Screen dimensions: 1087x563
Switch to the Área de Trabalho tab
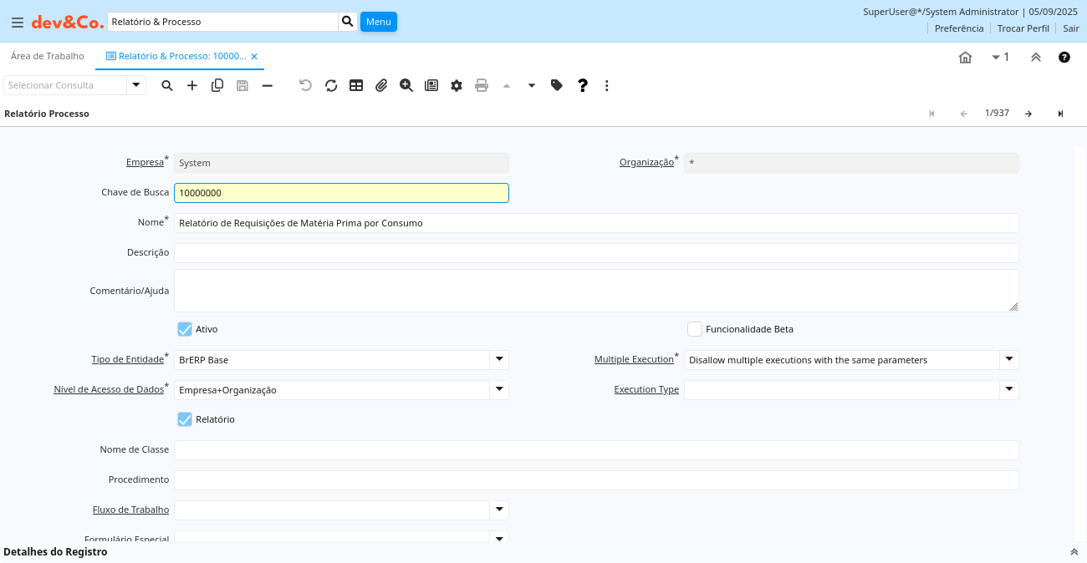48,56
